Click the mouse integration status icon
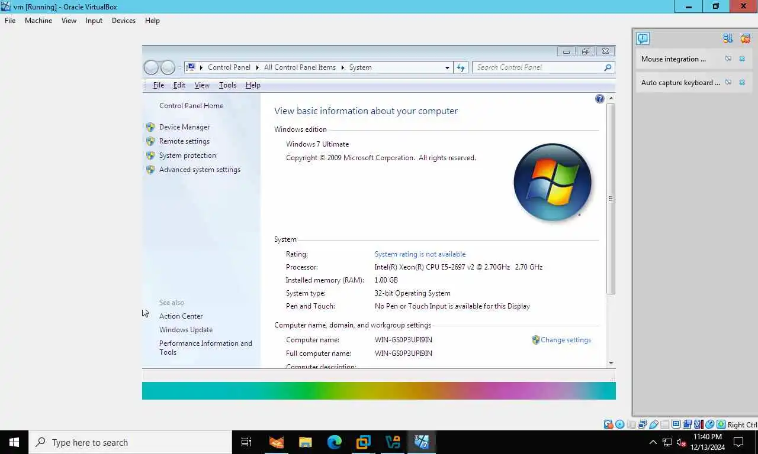 709,424
